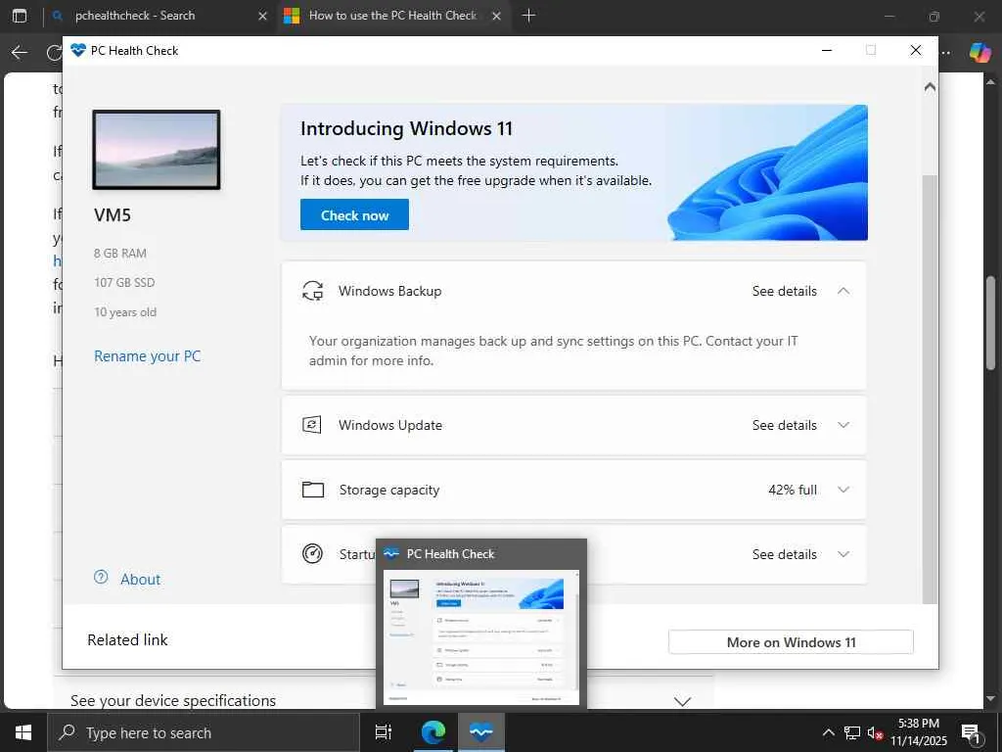Screen dimensions: 1002x752
Task: Click the Introducing Windows 11 heading
Action: click(406, 128)
